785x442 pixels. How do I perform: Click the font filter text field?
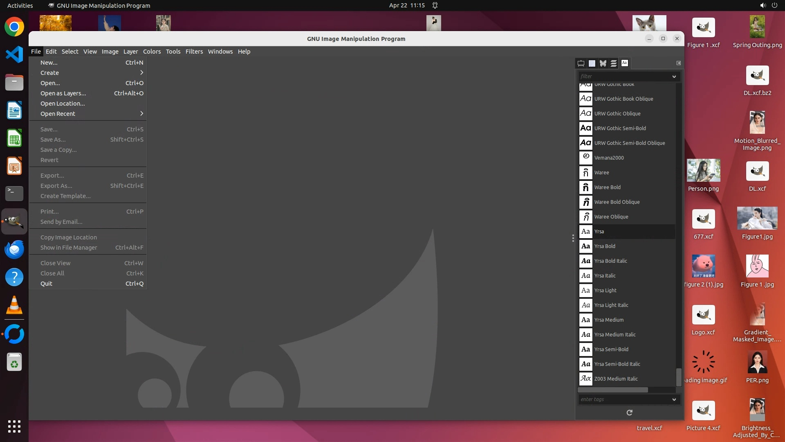(624, 77)
